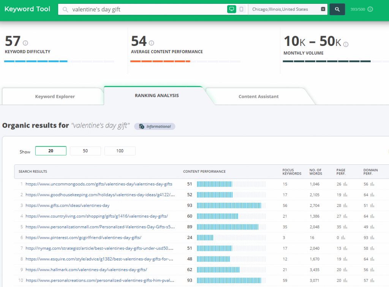This screenshot has height=287, width=389.
Task: Show 100 results
Action: click(120, 151)
